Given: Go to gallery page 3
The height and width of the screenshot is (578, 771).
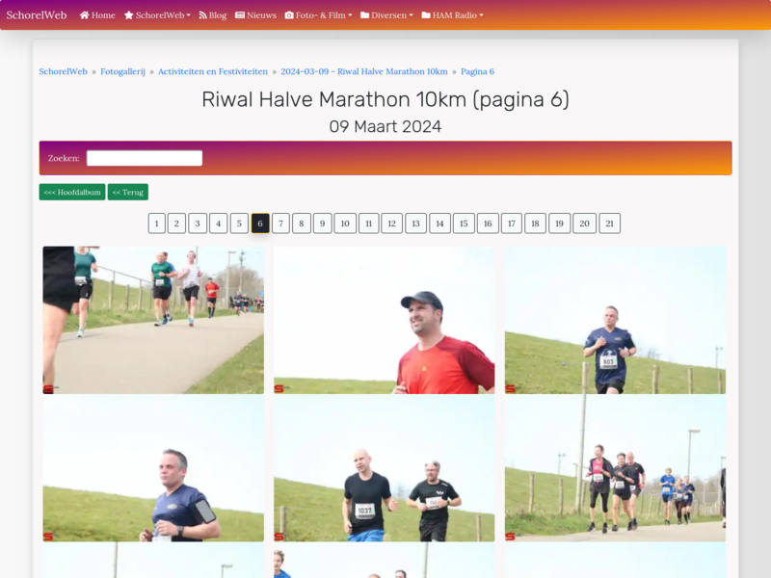Looking at the screenshot, I should coord(198,223).
